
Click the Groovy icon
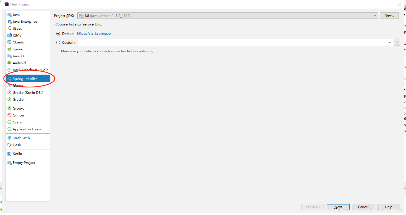9,108
